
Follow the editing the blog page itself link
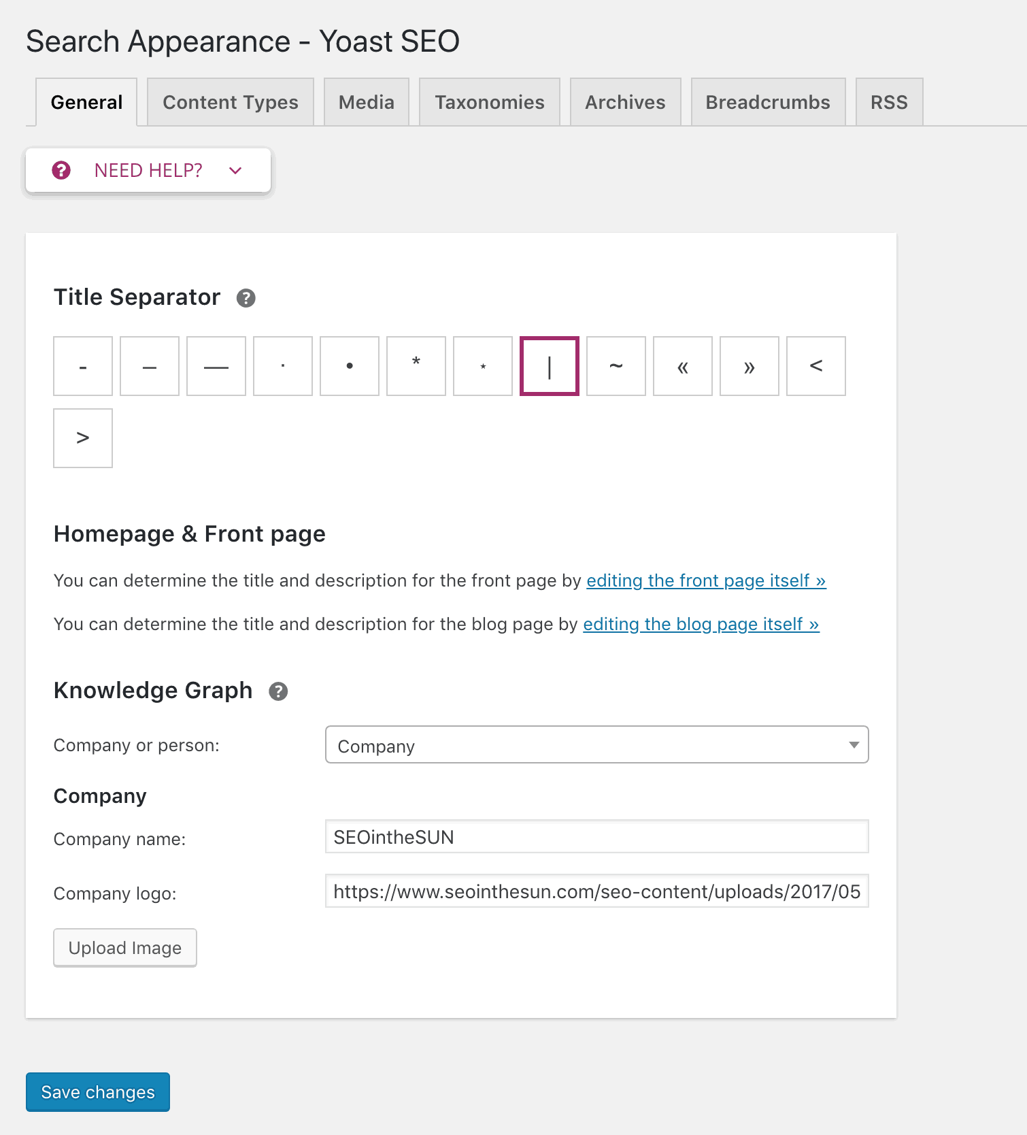(701, 624)
